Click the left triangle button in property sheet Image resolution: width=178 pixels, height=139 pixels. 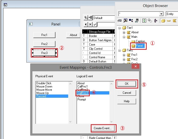point(86,24)
